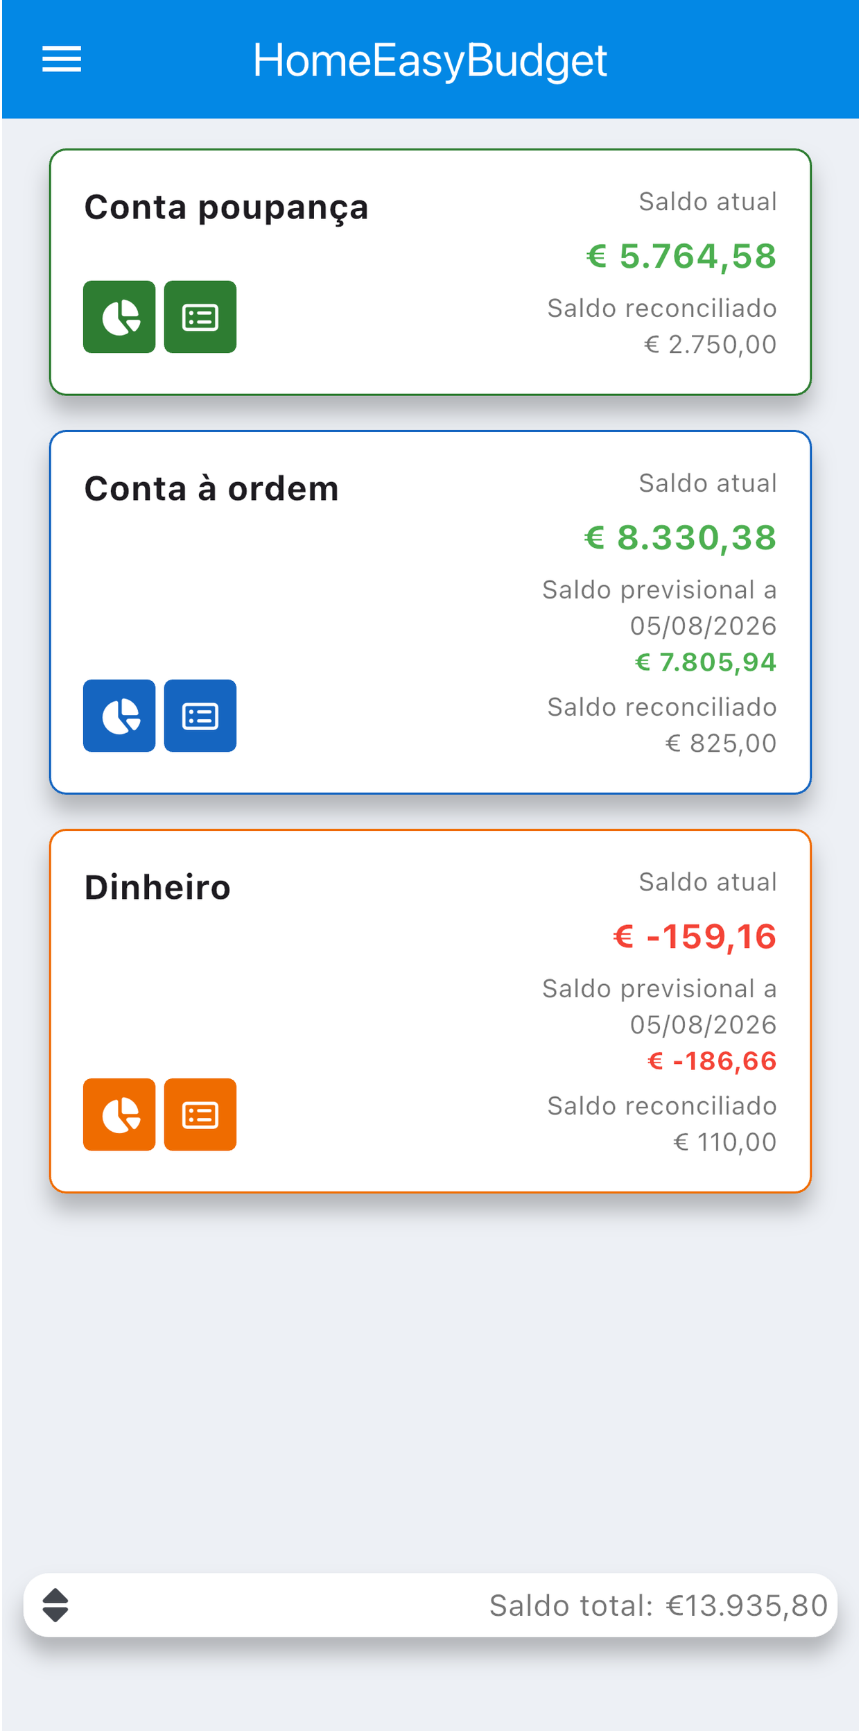Image resolution: width=861 pixels, height=1731 pixels.
Task: Select the Conta poupança account title
Action: tap(226, 208)
